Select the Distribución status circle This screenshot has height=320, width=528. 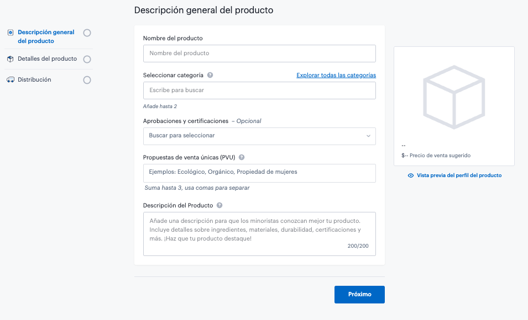point(87,80)
